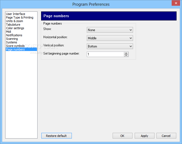Open the Horizontal position dropdown

110,38
